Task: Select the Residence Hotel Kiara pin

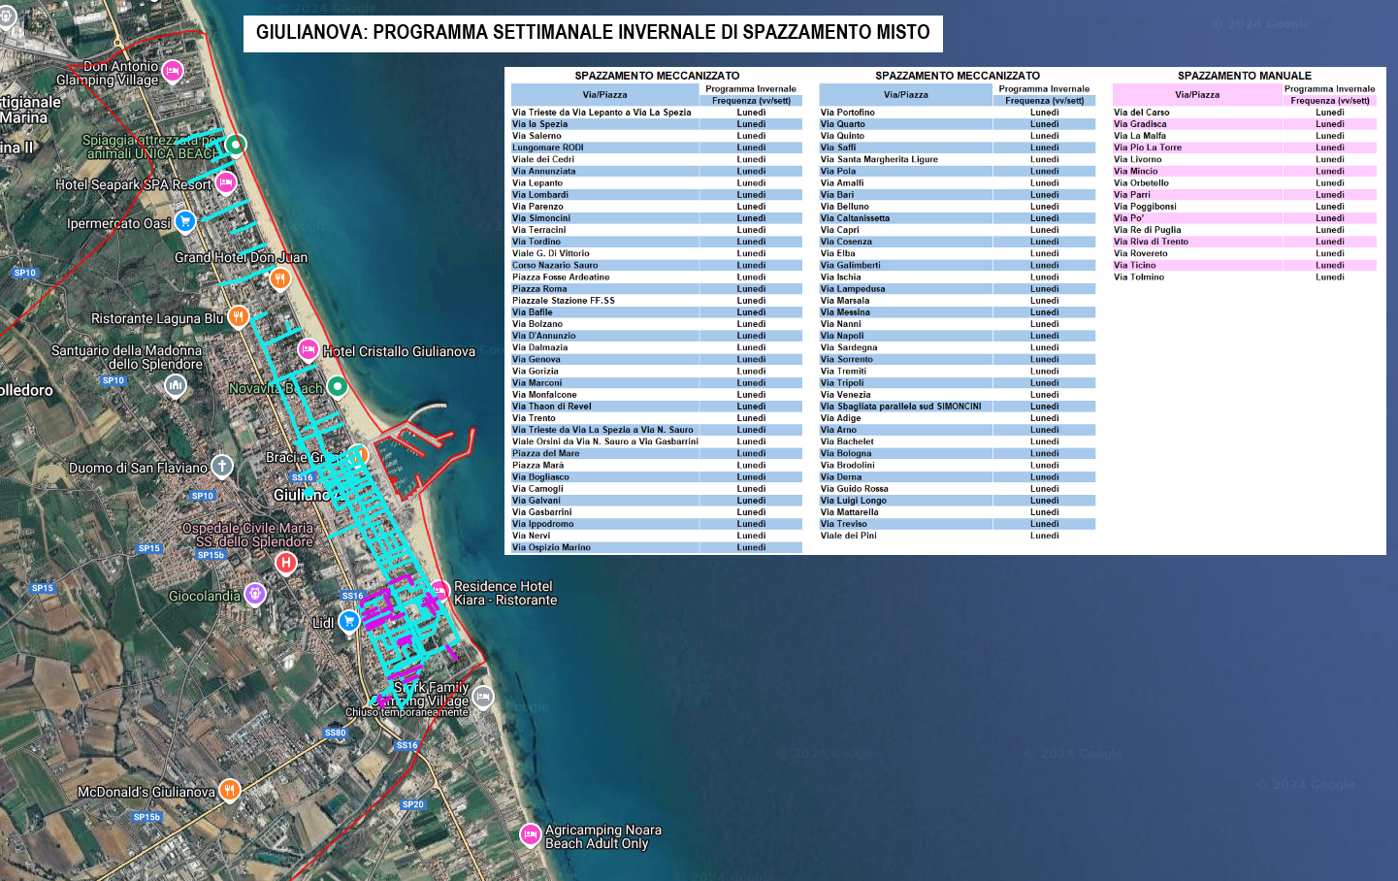Action: tap(439, 590)
